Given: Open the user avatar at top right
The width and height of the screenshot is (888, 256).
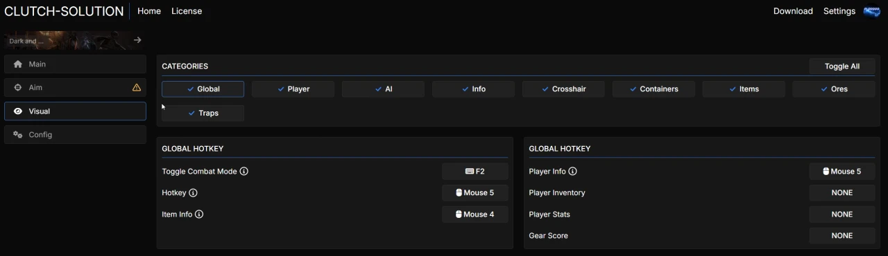Looking at the screenshot, I should (871, 11).
